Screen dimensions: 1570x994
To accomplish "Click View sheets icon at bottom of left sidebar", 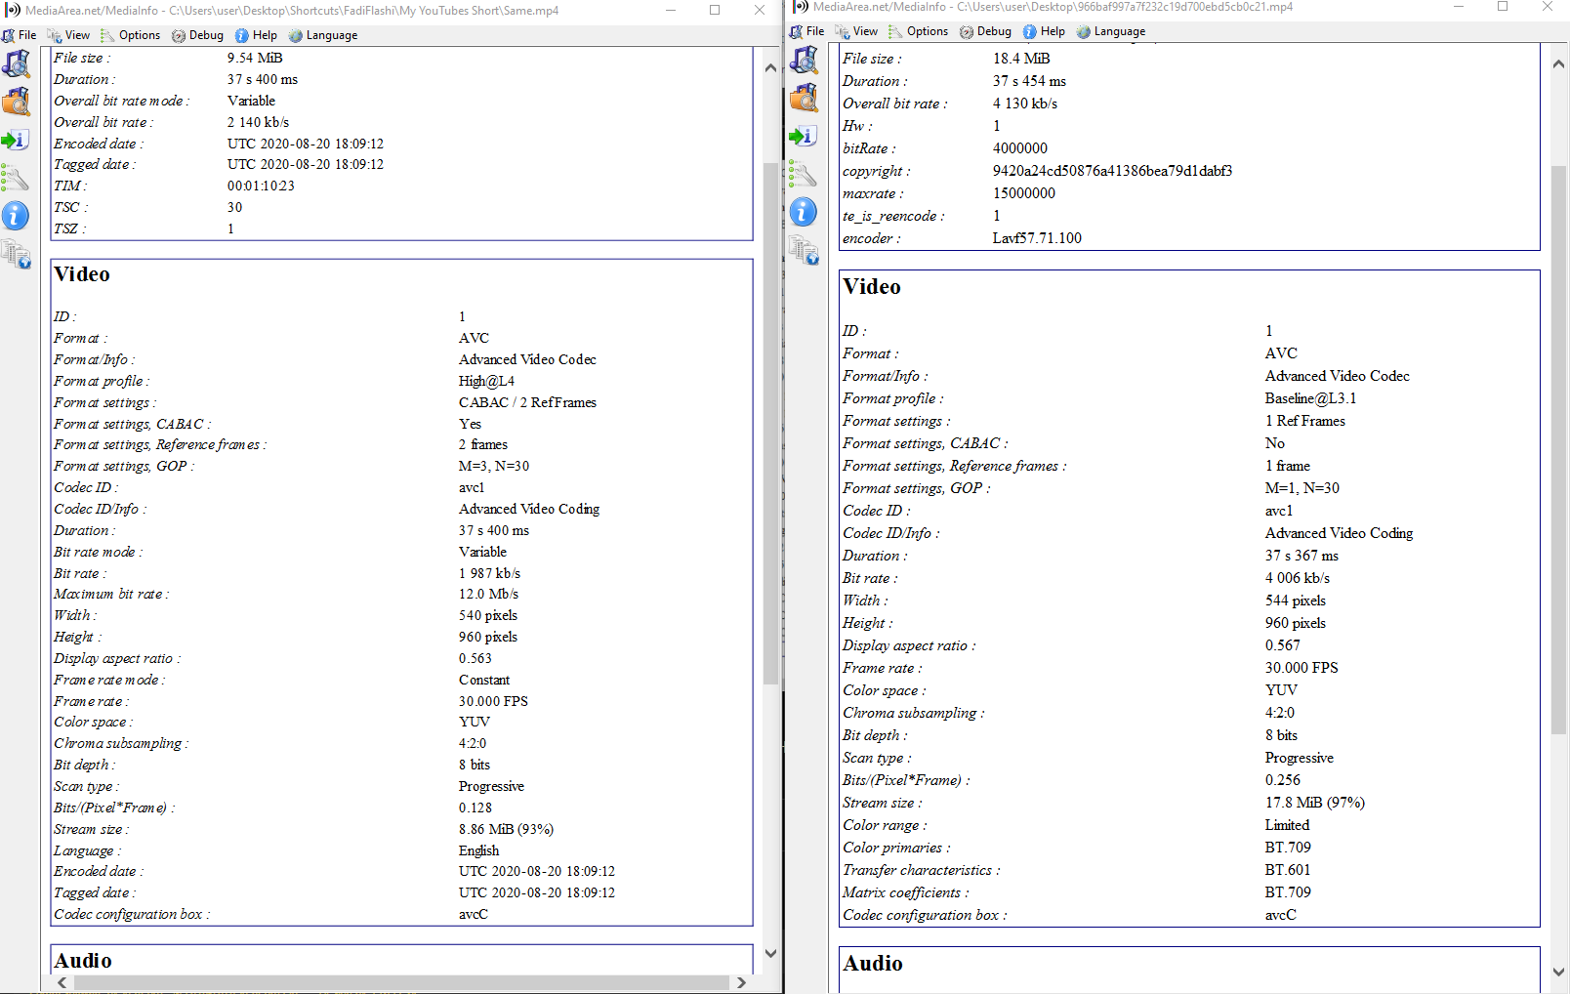I will point(16,254).
